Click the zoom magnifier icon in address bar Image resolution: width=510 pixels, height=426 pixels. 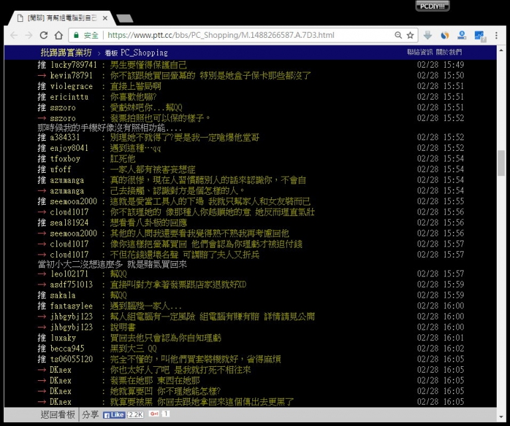[398, 35]
